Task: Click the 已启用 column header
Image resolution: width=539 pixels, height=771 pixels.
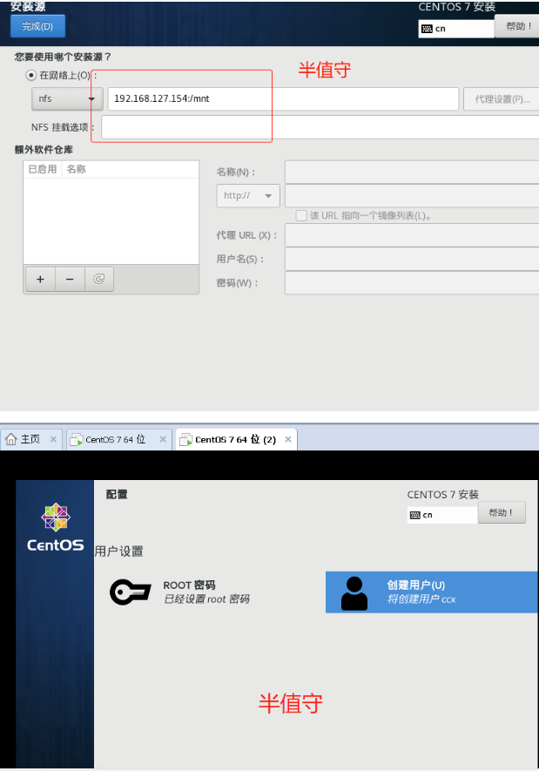Action: [x=43, y=169]
